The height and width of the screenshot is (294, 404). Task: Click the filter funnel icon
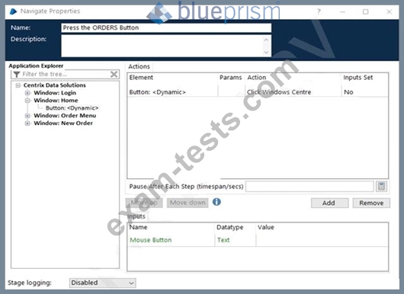(x=17, y=75)
